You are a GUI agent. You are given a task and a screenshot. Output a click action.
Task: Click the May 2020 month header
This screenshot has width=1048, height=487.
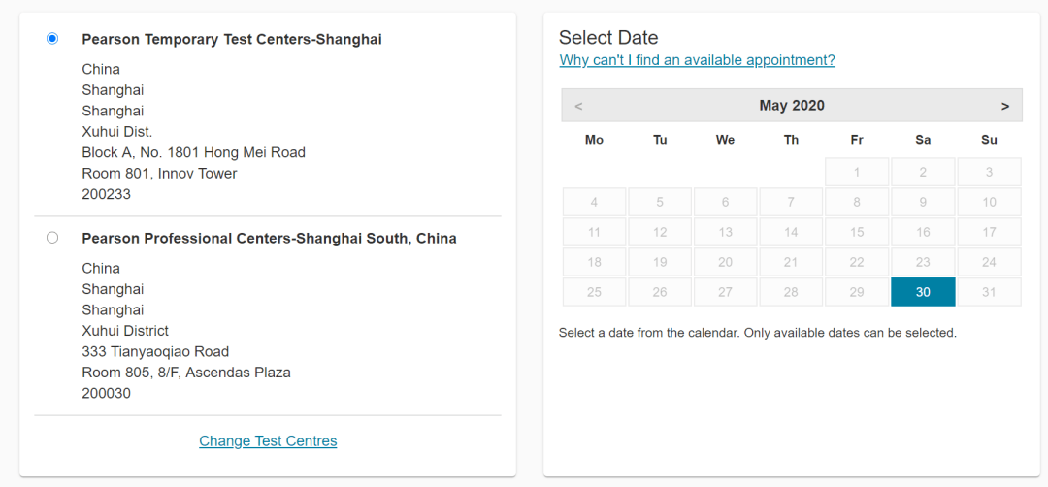pos(792,106)
